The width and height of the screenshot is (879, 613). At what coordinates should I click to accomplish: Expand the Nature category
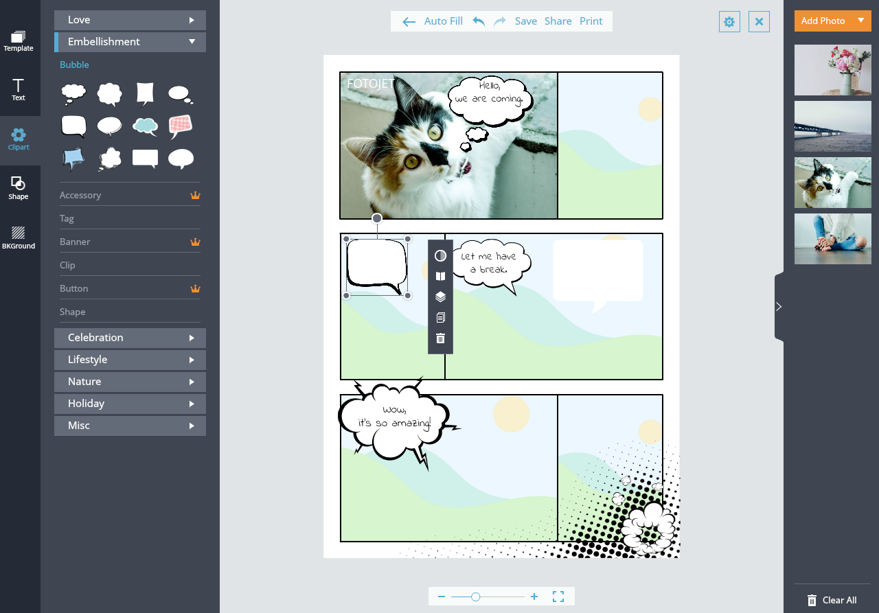[x=130, y=382]
